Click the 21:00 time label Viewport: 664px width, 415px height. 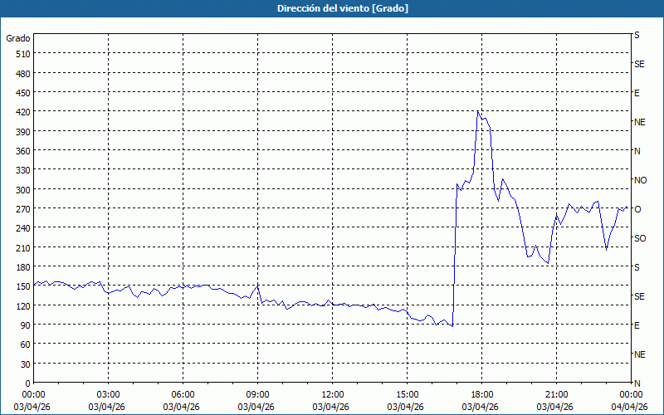[556, 394]
